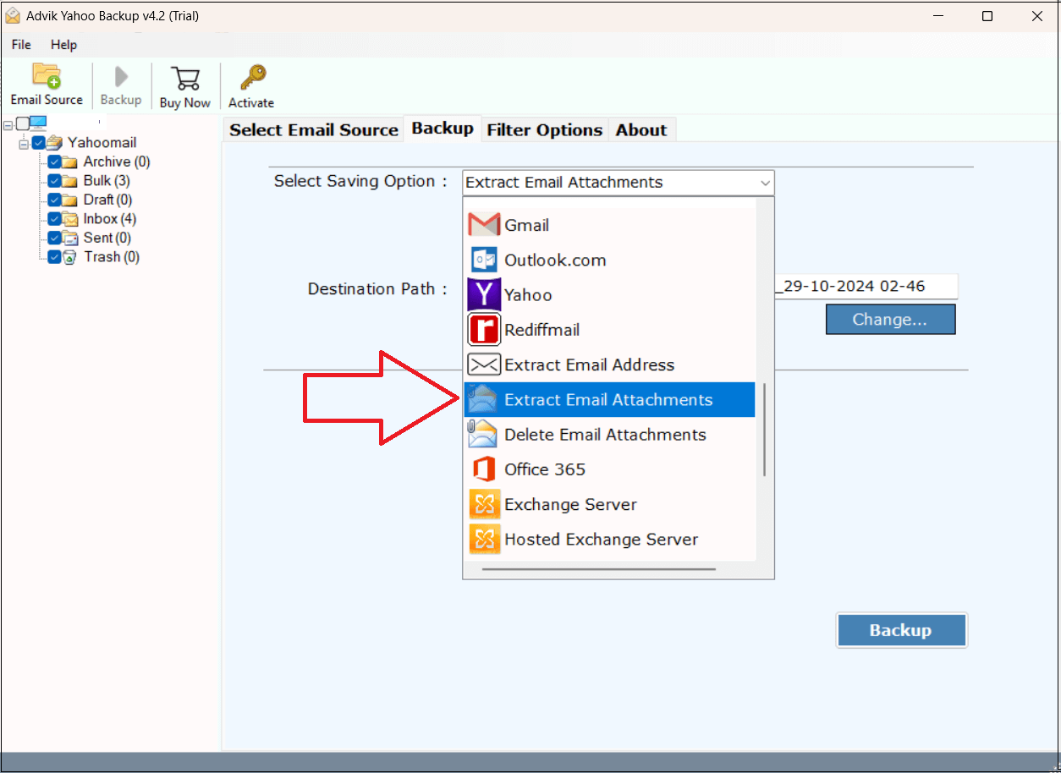Choose Exchange Server from saving options

coord(609,504)
